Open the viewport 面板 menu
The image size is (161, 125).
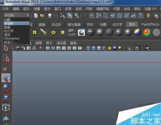[x=73, y=43]
